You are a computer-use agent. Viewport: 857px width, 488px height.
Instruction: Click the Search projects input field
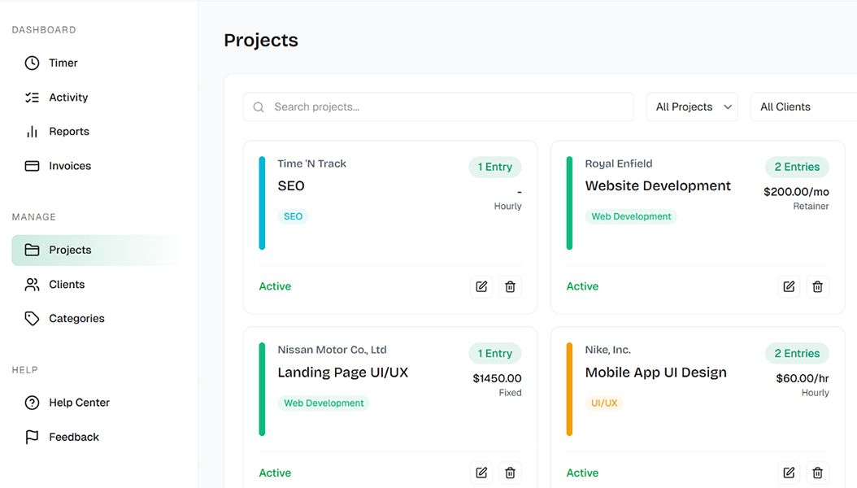click(438, 107)
